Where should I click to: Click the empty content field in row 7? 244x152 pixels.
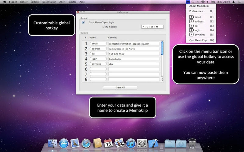134,74
